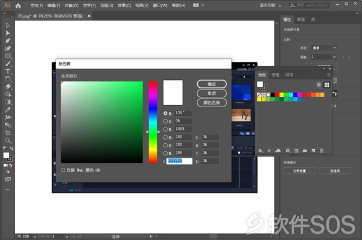Switch swatches panel to thumbnail grid view
This screenshot has width=362, height=240.
tap(326, 85)
